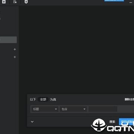Minimize the application window
This screenshot has width=134, height=134.
[x=131, y=3]
